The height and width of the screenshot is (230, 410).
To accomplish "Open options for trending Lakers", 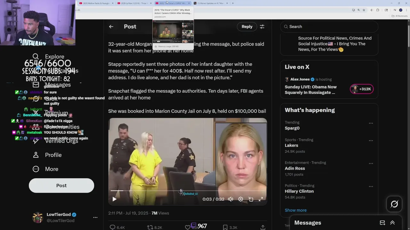I will (371, 141).
